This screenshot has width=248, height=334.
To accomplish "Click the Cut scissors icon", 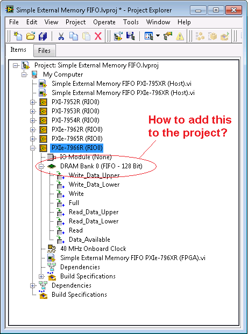I will [61, 36].
